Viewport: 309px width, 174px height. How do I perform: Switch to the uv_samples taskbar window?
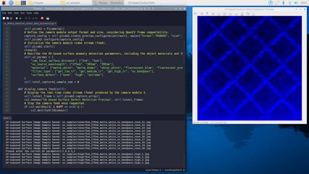pyautogui.click(x=70, y=3)
